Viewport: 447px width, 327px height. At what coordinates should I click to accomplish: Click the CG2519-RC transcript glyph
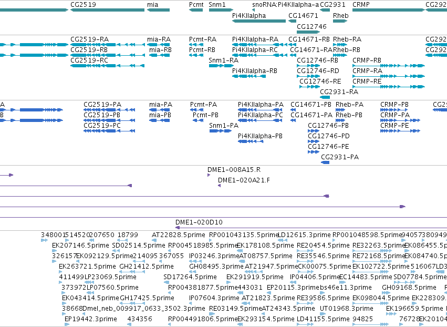pyautogui.click(x=108, y=66)
